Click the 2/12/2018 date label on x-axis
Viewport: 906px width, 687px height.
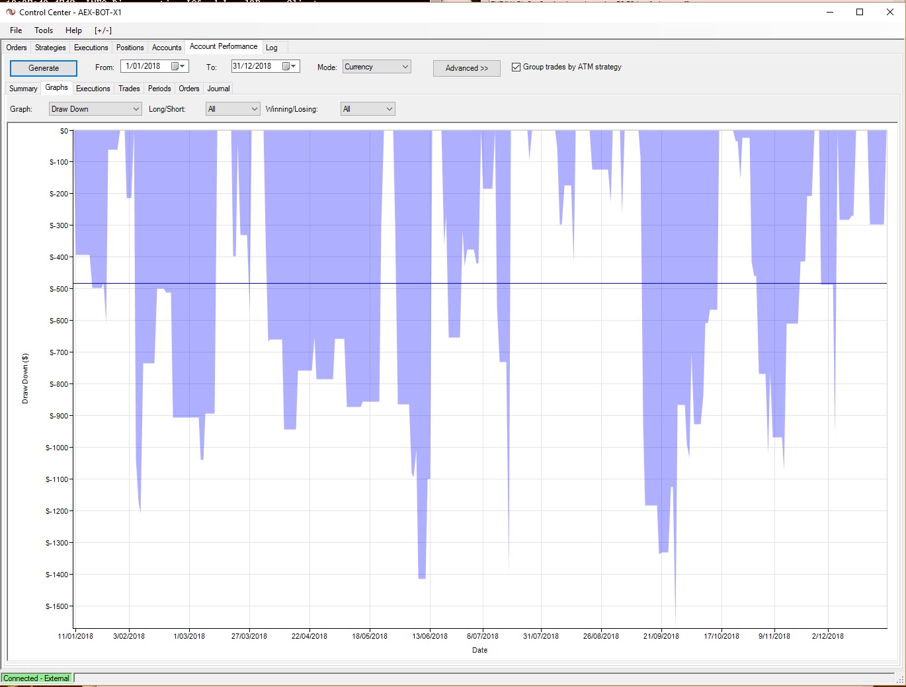(x=828, y=636)
